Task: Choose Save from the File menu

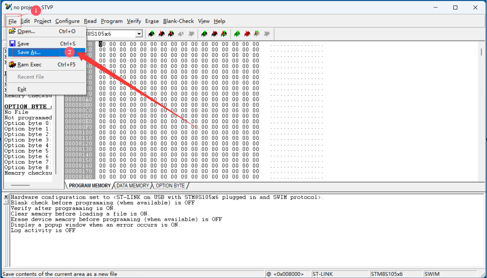Action: tap(46, 44)
